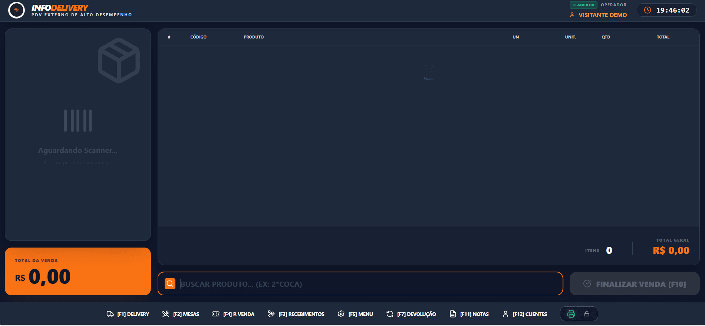The width and height of the screenshot is (705, 326).
Task: Open [F2] Mesas
Action: click(x=181, y=314)
